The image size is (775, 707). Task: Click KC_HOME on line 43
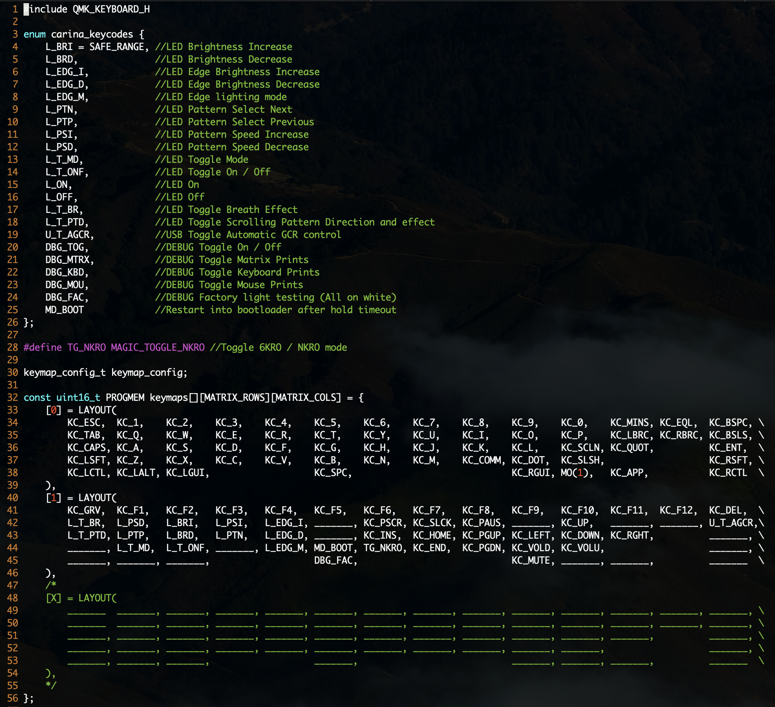[x=432, y=535]
